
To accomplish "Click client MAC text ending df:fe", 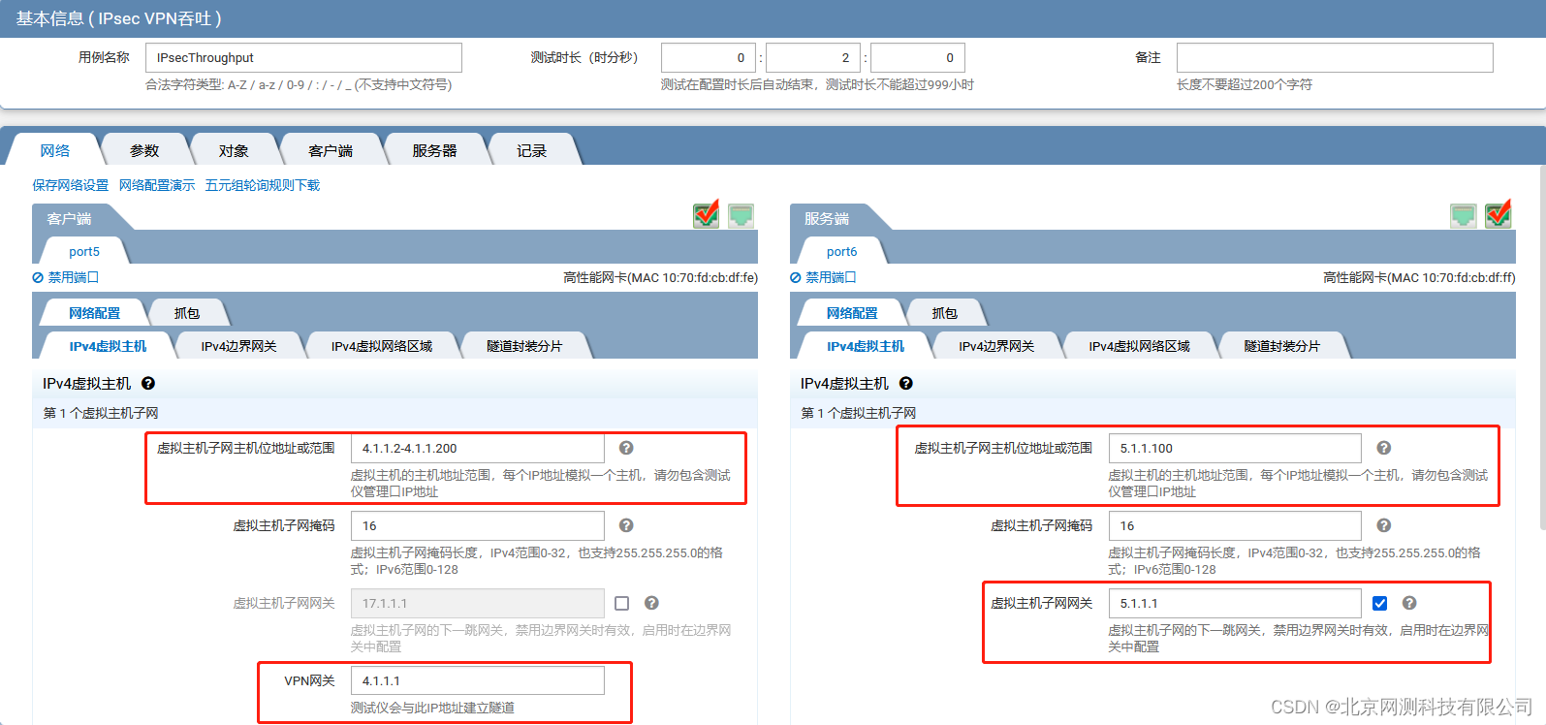I will [x=661, y=277].
